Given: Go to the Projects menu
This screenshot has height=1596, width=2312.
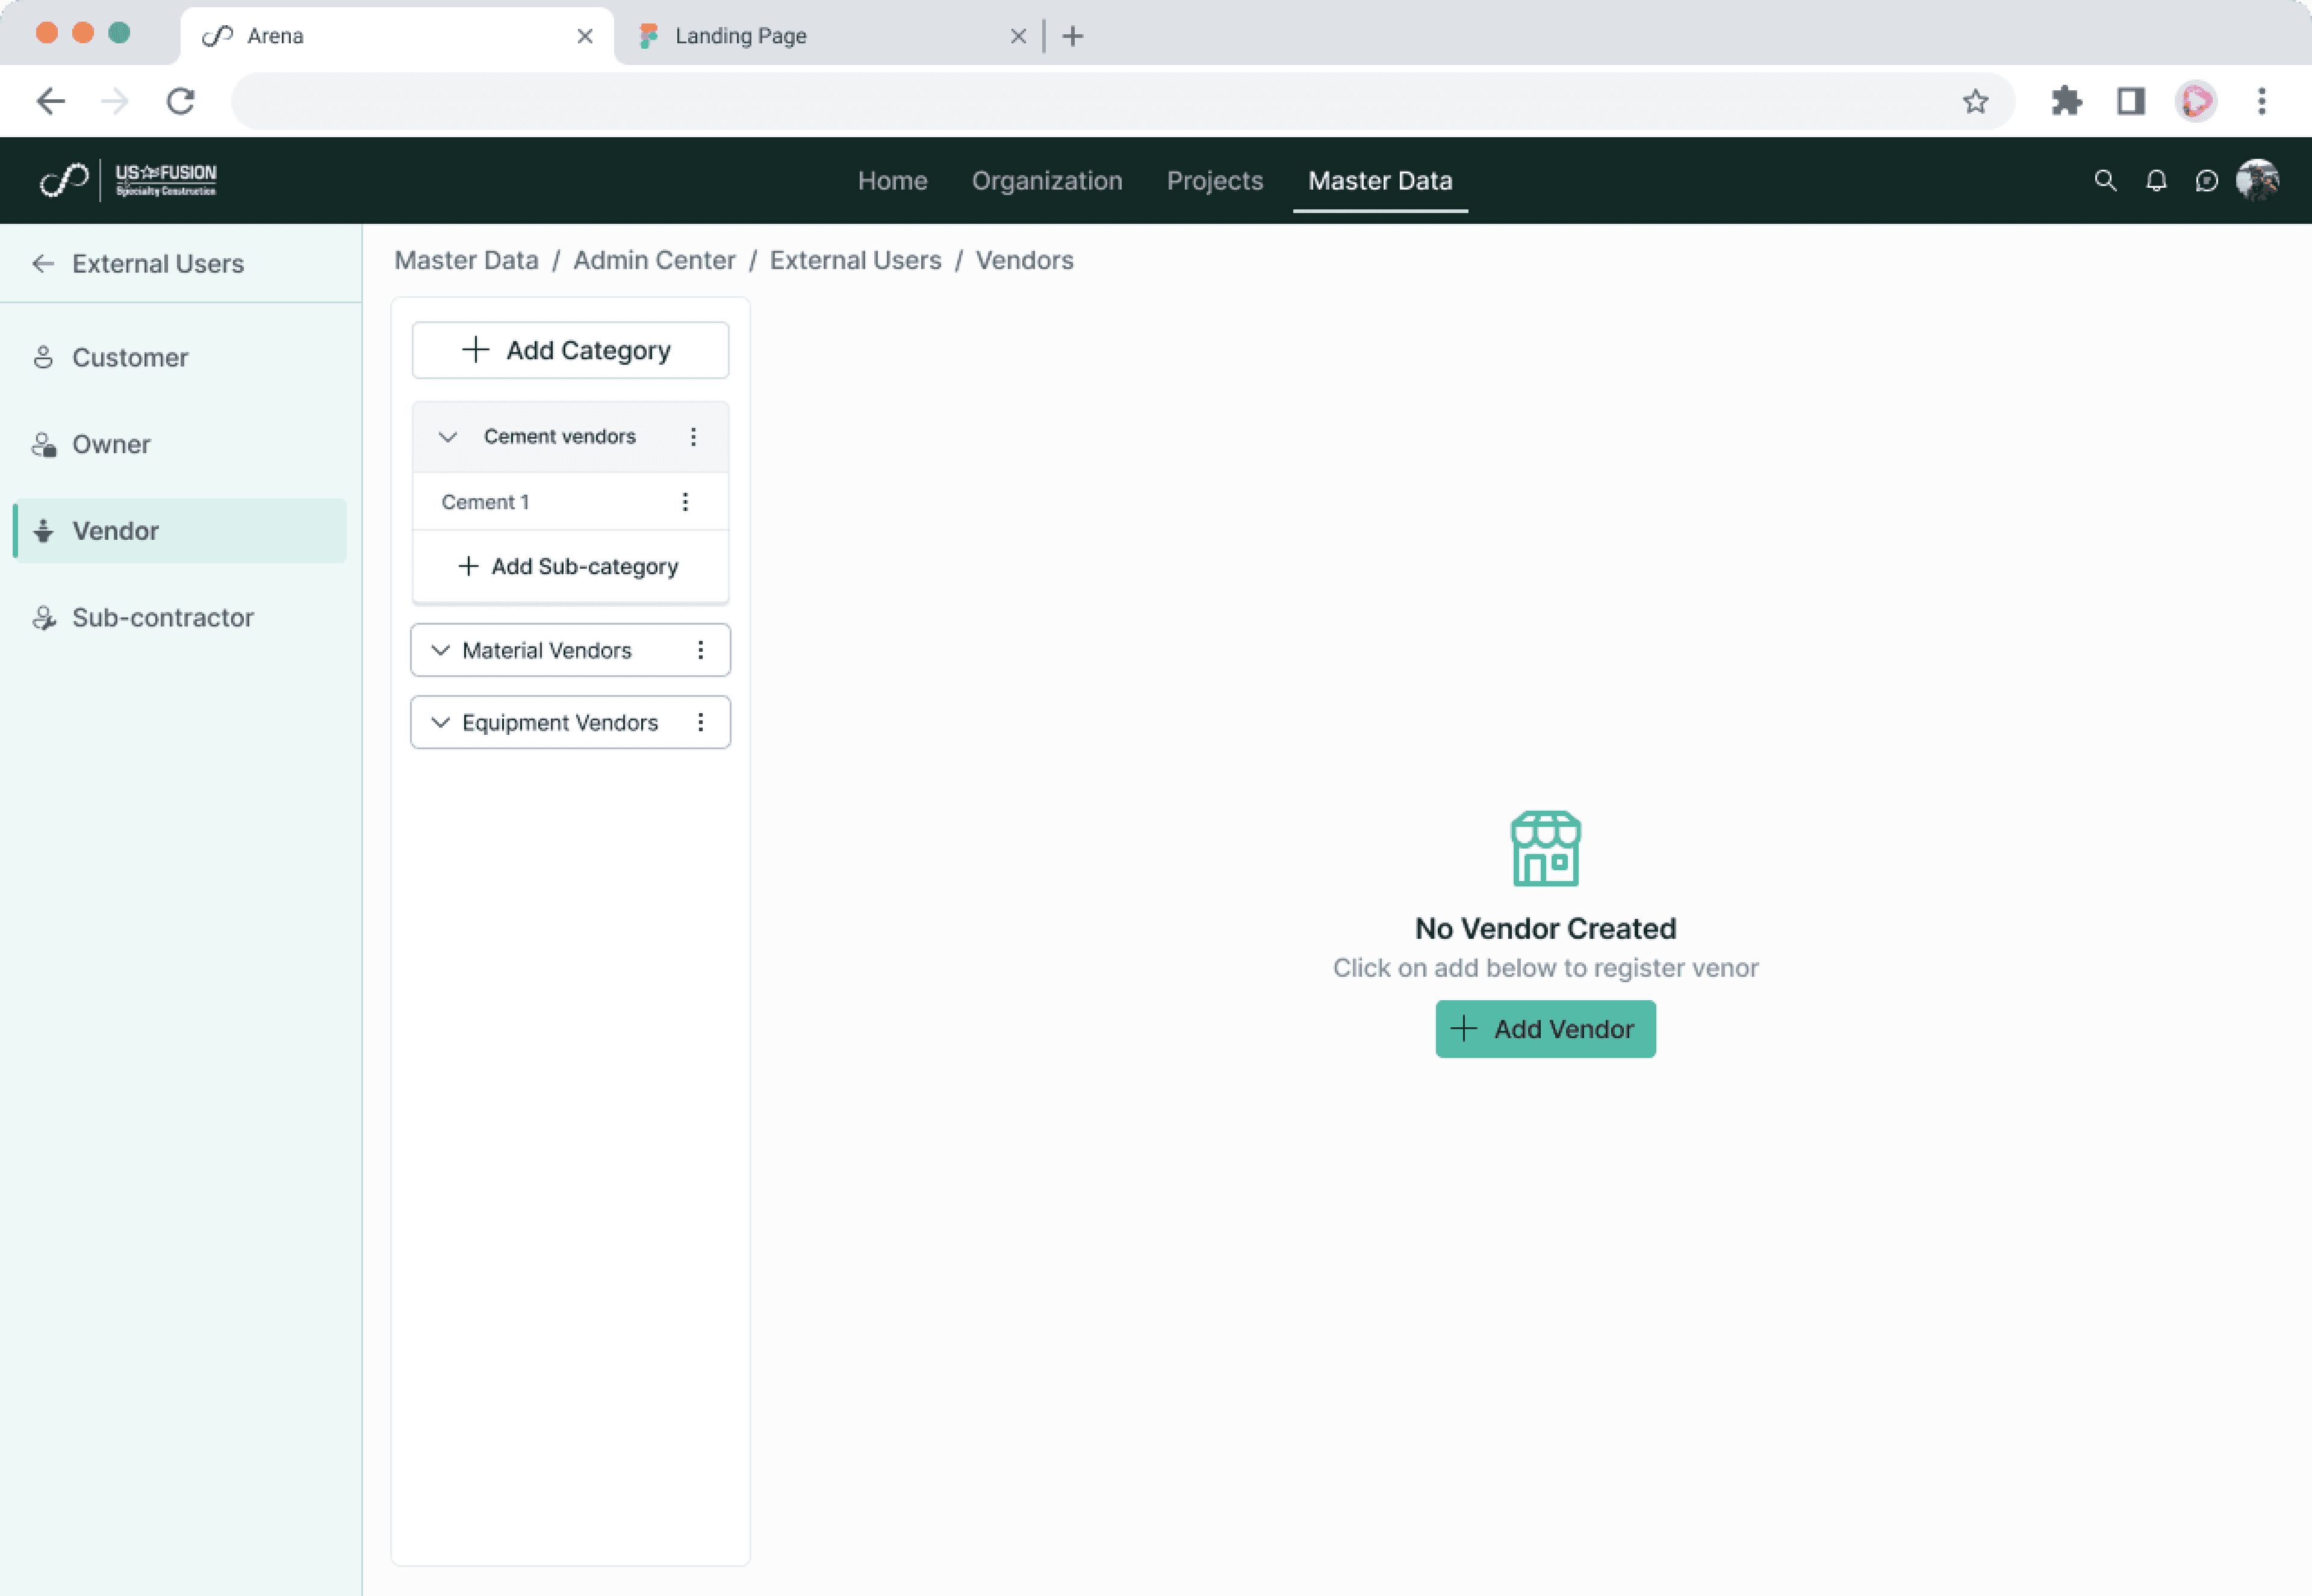Looking at the screenshot, I should 1214,181.
